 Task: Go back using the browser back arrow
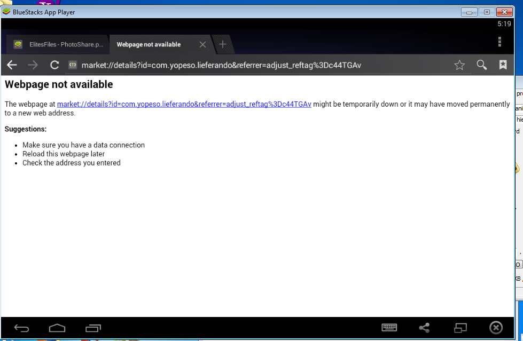coord(12,65)
